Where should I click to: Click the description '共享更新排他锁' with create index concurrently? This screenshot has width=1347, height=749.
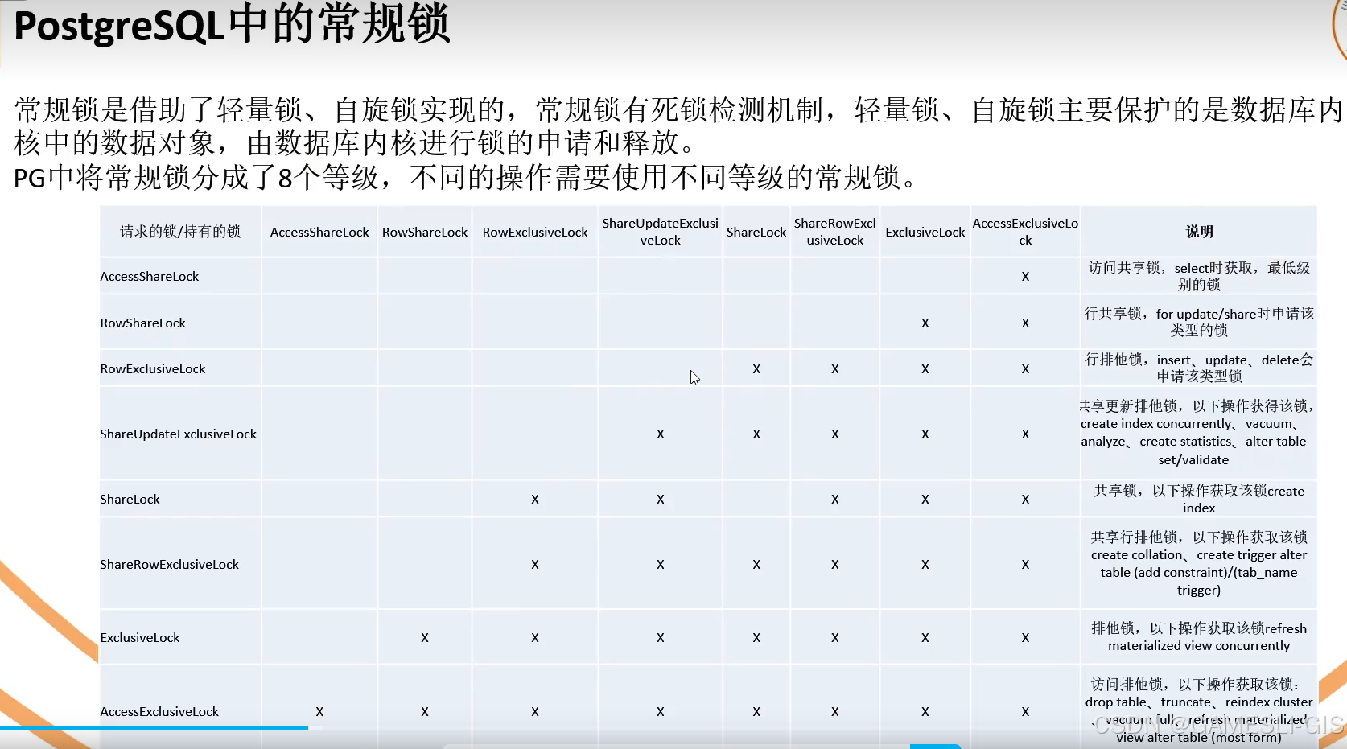(x=1198, y=433)
